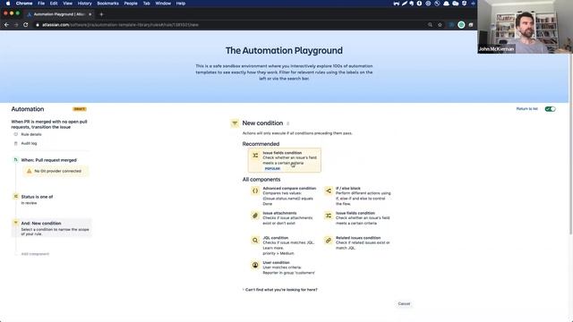573x322 pixels.
Task: Click the filter icon next to New condition heading
Action: click(x=235, y=123)
